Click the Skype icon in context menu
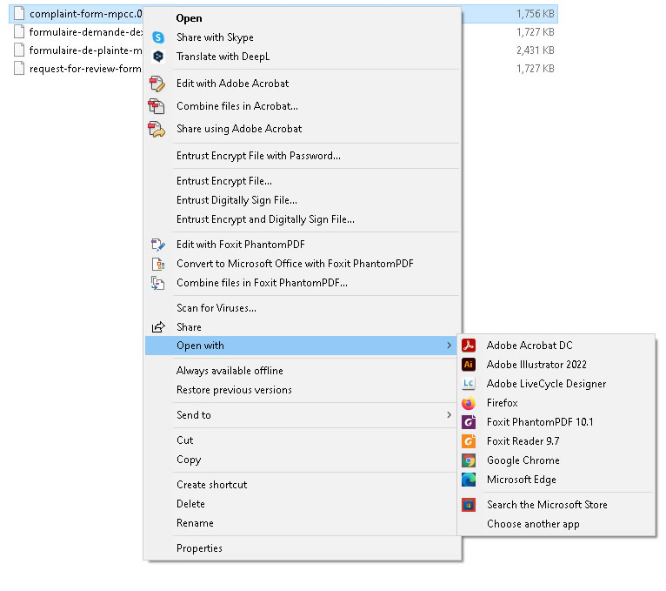The width and height of the screenshot is (666, 591). [158, 37]
